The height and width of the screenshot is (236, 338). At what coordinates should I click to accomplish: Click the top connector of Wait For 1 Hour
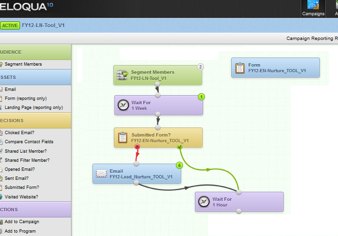(x=239, y=192)
